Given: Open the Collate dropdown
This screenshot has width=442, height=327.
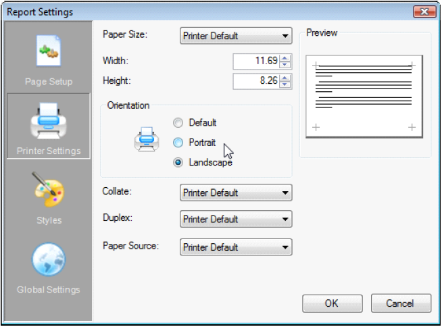Looking at the screenshot, I should [236, 193].
